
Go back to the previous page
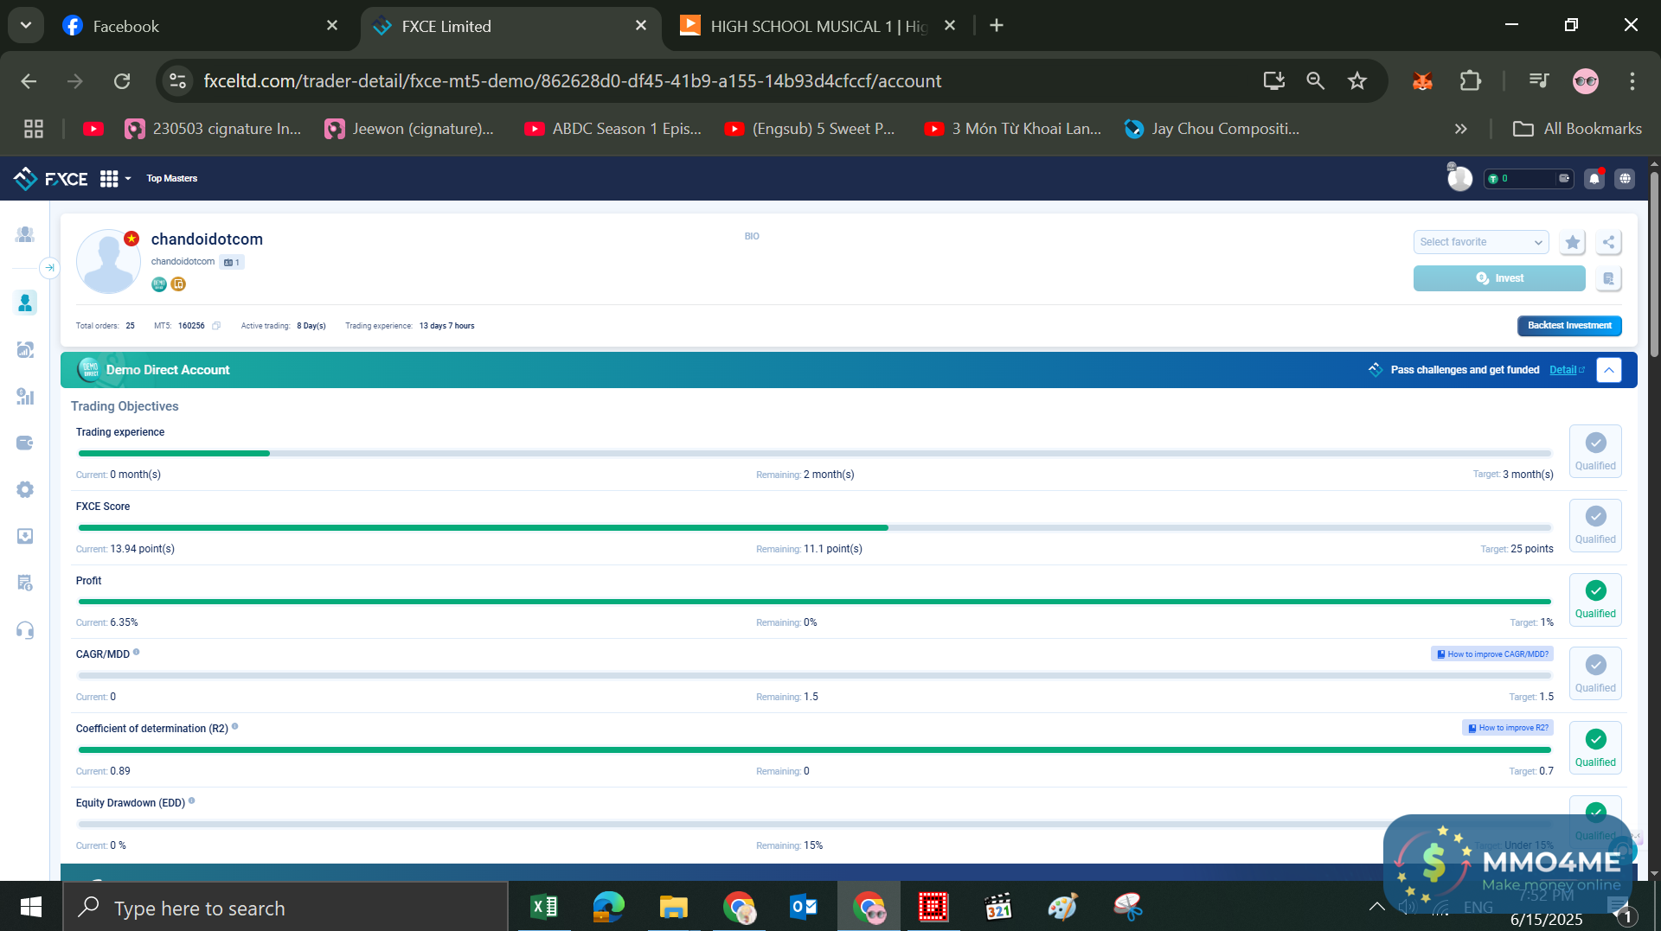(x=29, y=81)
